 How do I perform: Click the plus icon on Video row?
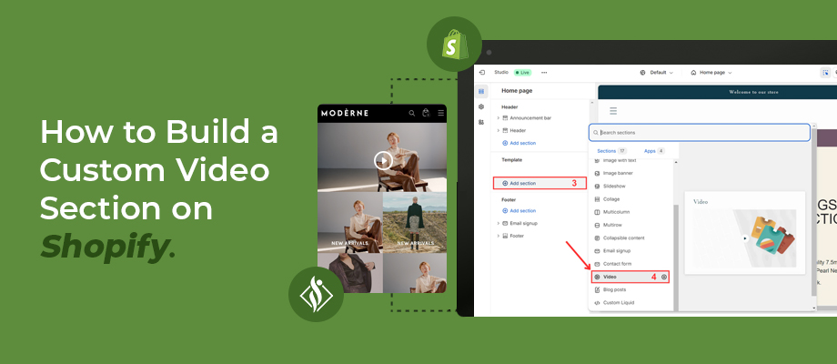tap(664, 277)
